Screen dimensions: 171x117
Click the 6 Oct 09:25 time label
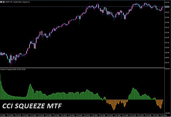(110, 116)
